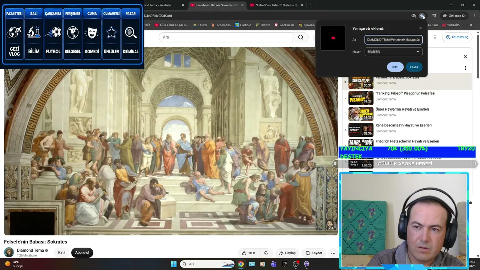This screenshot has width=480, height=270.
Task: Subscribe with the Abone ol button
Action: (x=82, y=253)
